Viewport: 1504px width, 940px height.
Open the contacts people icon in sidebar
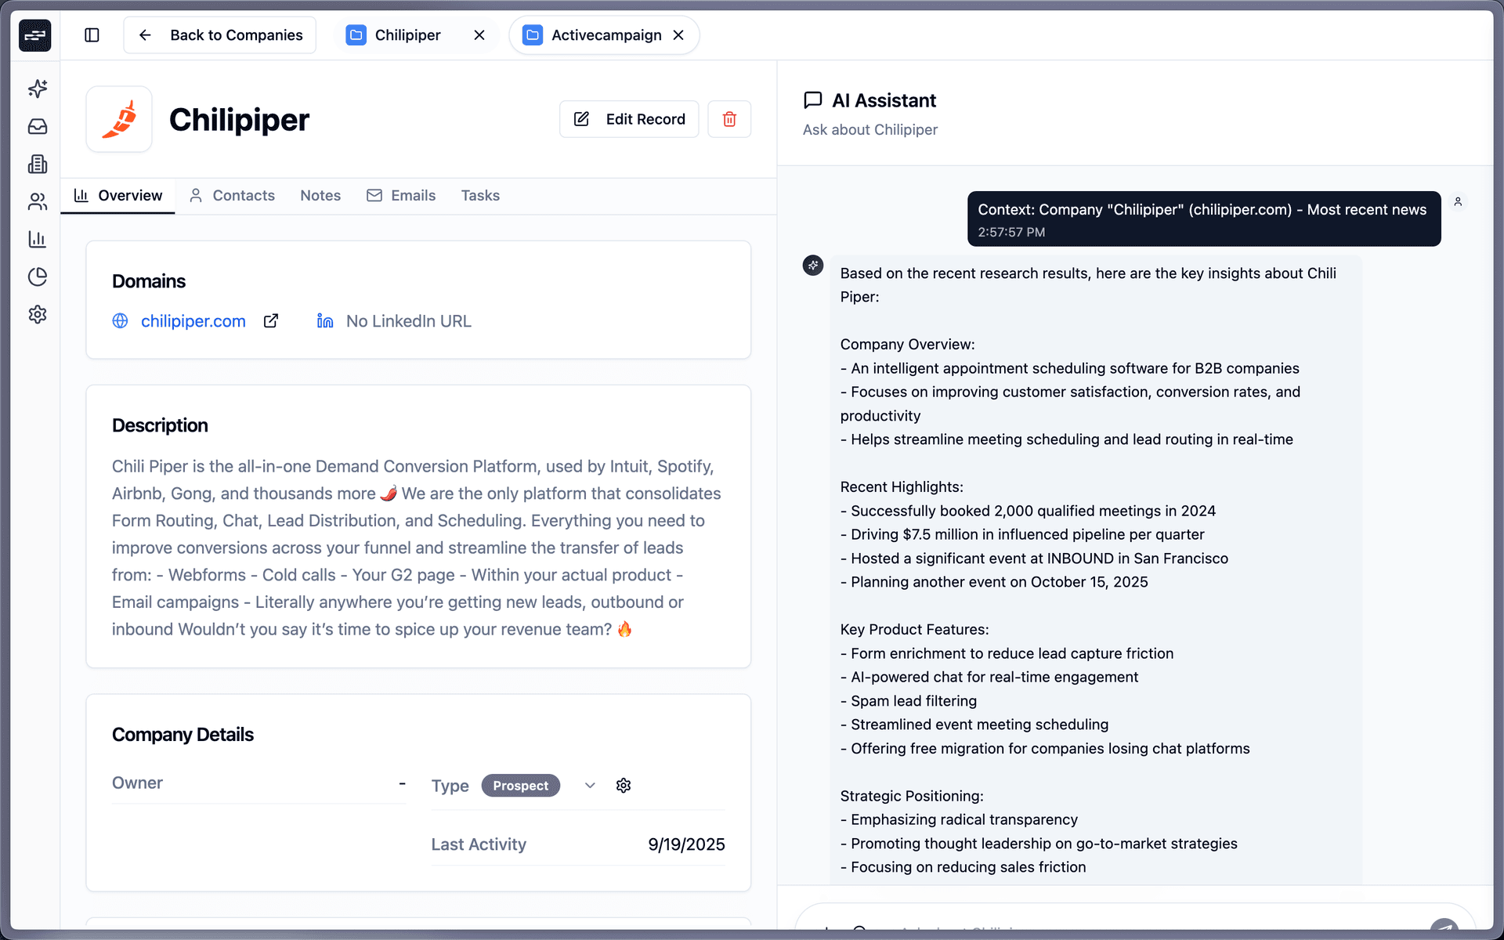tap(37, 201)
